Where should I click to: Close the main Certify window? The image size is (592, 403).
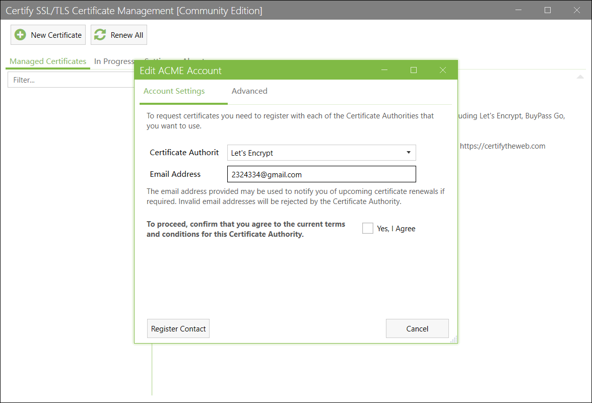point(576,10)
